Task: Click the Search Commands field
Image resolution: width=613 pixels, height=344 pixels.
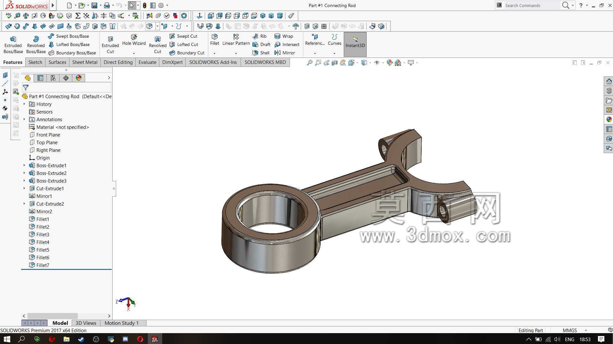Action: tap(532, 5)
